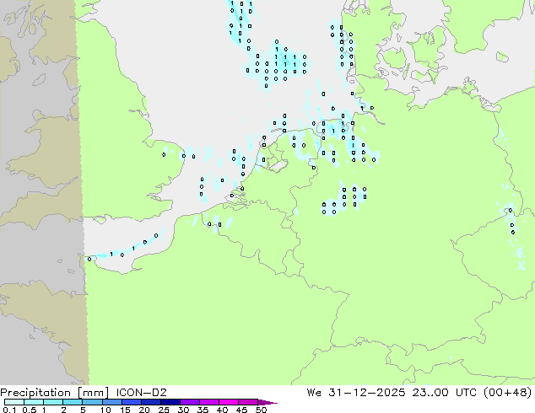Viewport: 535px width, 413px height.
Task: Select the legend swatch between 1 and 2
Action: 53,402
